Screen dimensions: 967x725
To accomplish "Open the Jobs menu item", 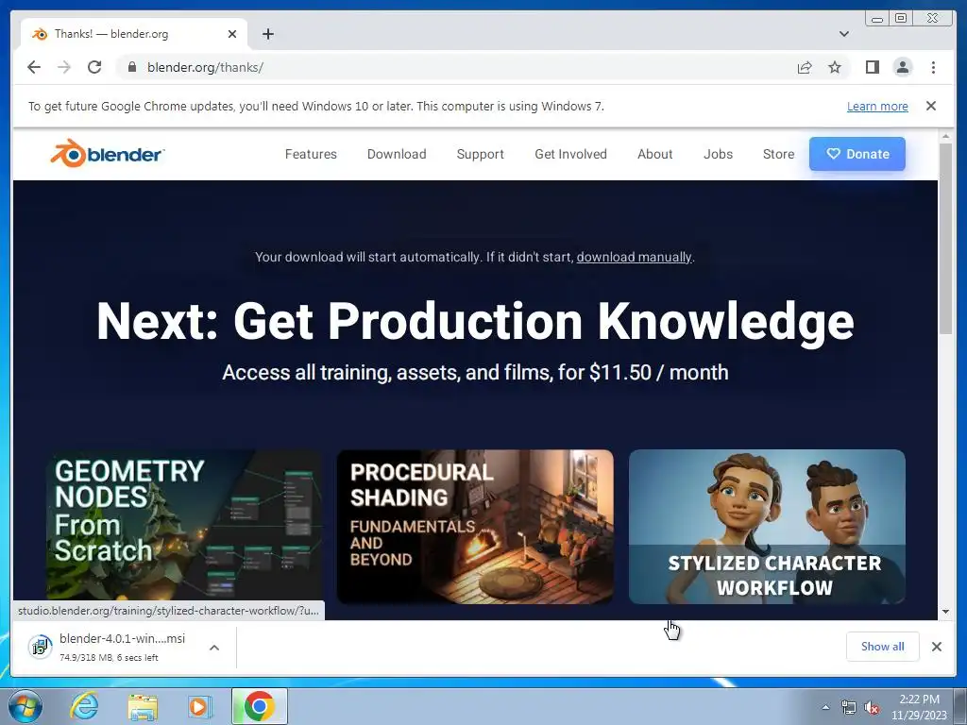I will coord(718,154).
